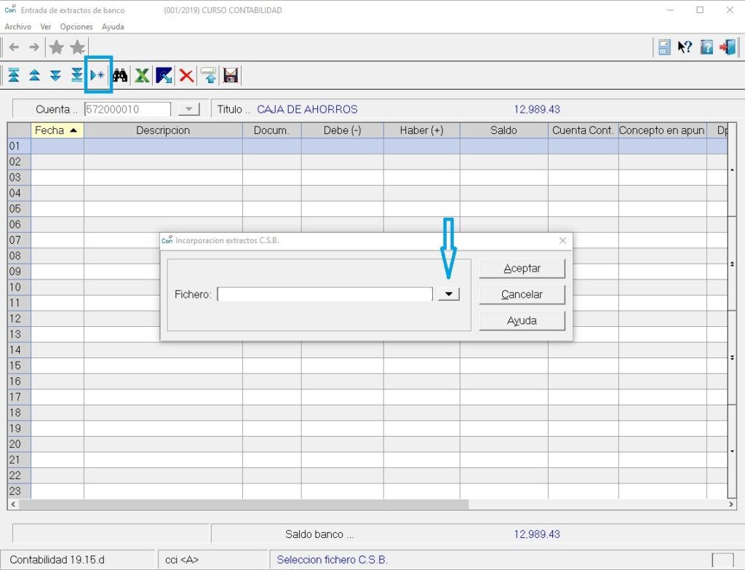745x570 pixels.
Task: Open the Opciones menu
Action: 76,27
